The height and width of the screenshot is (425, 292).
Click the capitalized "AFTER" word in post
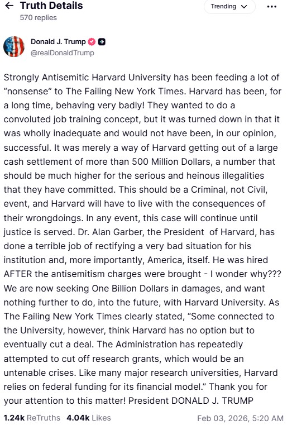(18, 274)
